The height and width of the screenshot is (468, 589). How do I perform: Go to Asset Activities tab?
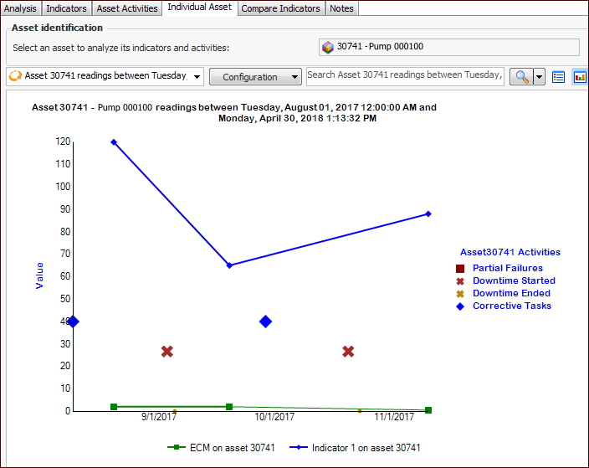point(127,8)
